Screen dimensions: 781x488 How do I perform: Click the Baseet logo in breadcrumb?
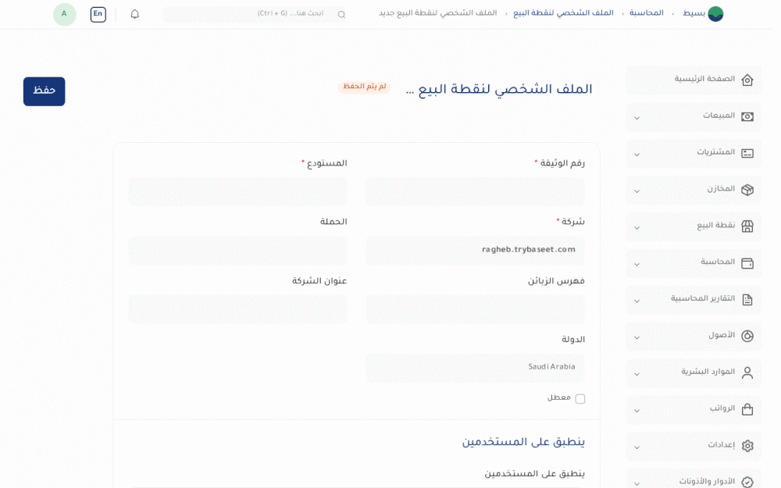(715, 14)
